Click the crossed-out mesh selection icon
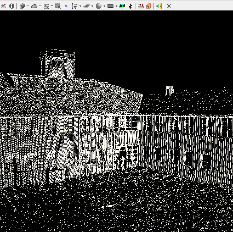The height and width of the screenshot is (232, 233). (58, 6)
